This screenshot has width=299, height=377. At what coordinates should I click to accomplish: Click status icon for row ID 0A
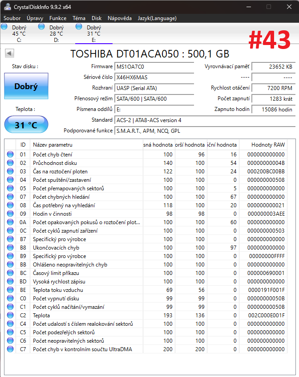(10, 222)
